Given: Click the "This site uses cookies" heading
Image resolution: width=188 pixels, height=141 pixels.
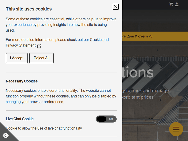Looking at the screenshot, I should click(x=29, y=9).
